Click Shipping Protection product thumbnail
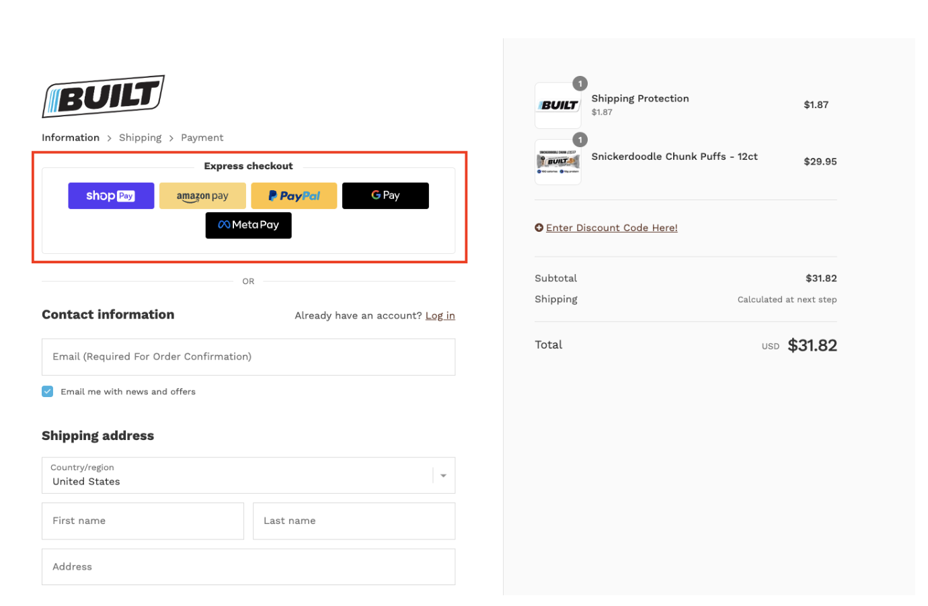This screenshot has width=928, height=606. tap(557, 105)
